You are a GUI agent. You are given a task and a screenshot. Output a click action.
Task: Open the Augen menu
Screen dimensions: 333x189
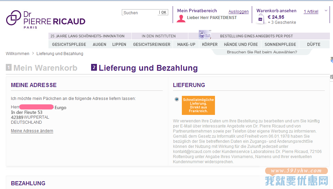(x=99, y=45)
